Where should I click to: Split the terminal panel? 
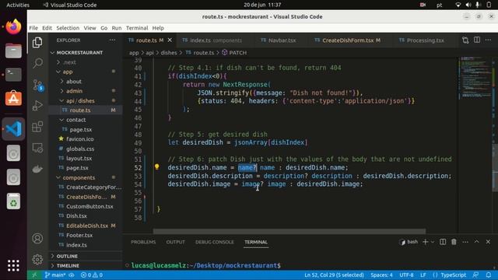tap(443, 242)
